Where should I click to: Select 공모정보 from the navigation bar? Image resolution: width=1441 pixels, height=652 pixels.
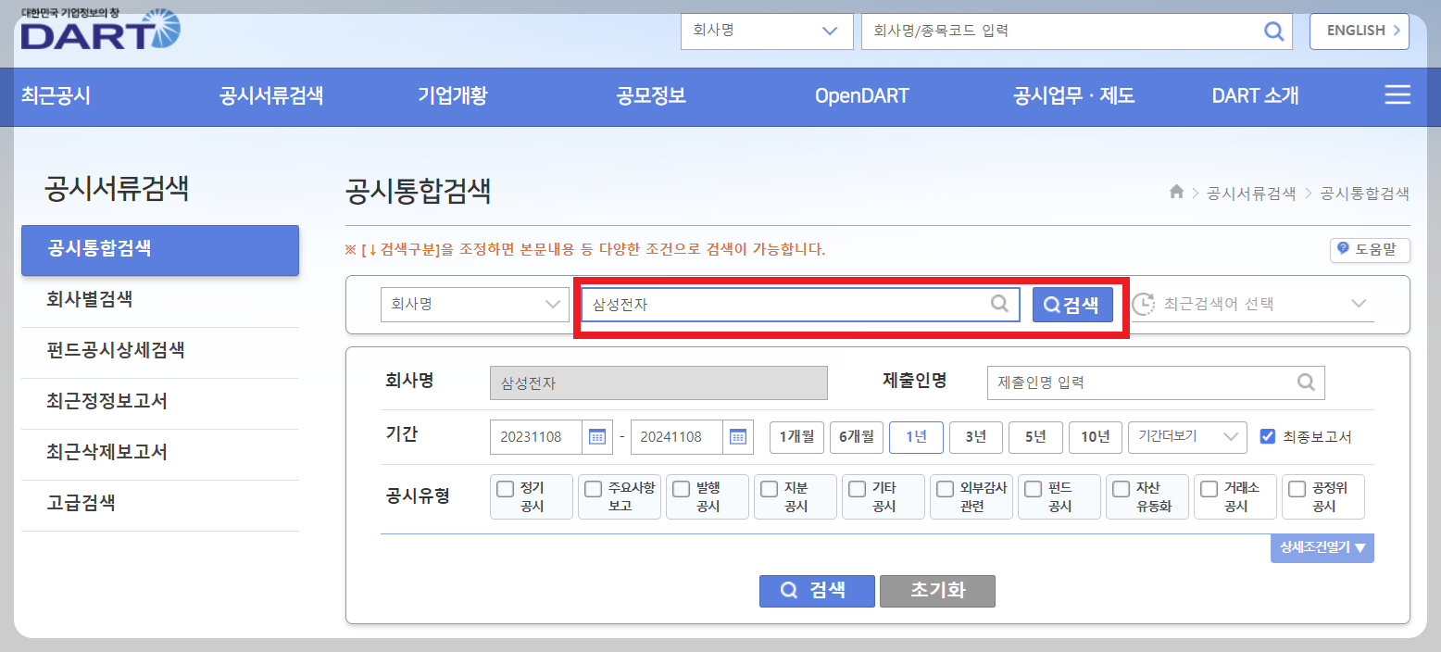point(649,94)
